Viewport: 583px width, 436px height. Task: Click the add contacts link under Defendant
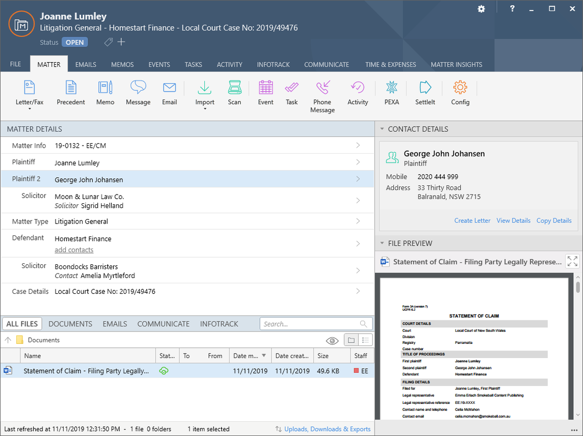[x=74, y=250]
